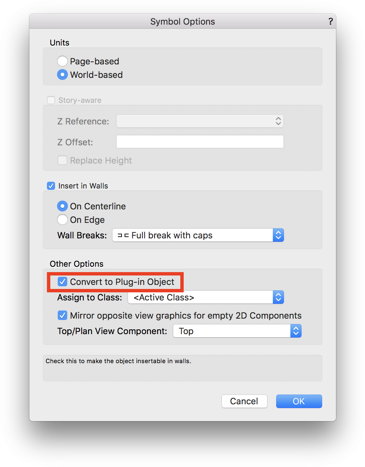Choose the On Edge radio option
Viewport: 365px width, 467px height.
pos(62,220)
